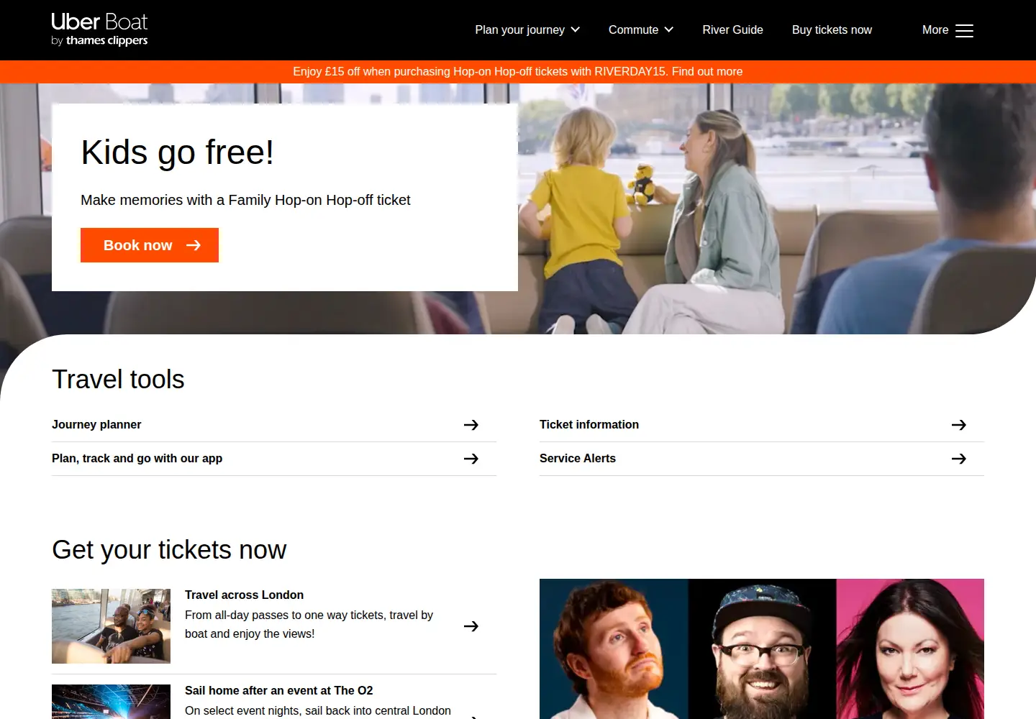Screen dimensions: 1036x719
Task: Open Sail home after an event at The O2
Action: point(278,690)
